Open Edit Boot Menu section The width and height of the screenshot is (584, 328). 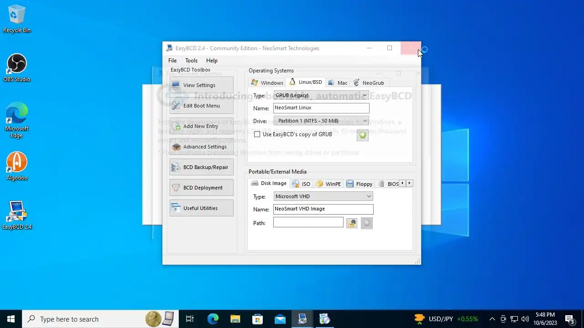pos(201,106)
